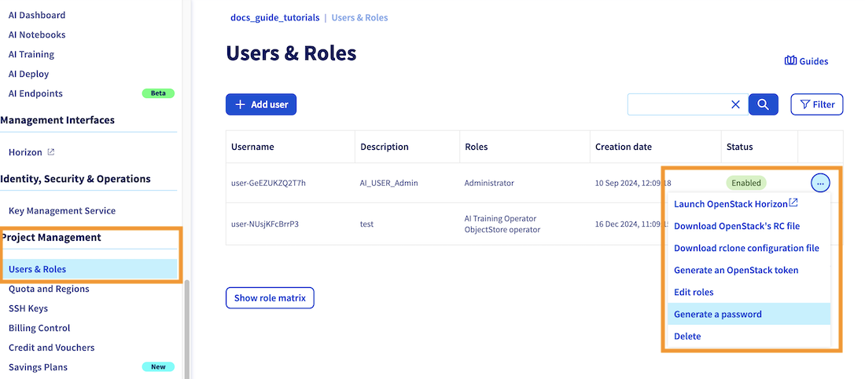The width and height of the screenshot is (865, 379).
Task: Go to AI Endpoints in sidebar
Action: pyautogui.click(x=35, y=93)
